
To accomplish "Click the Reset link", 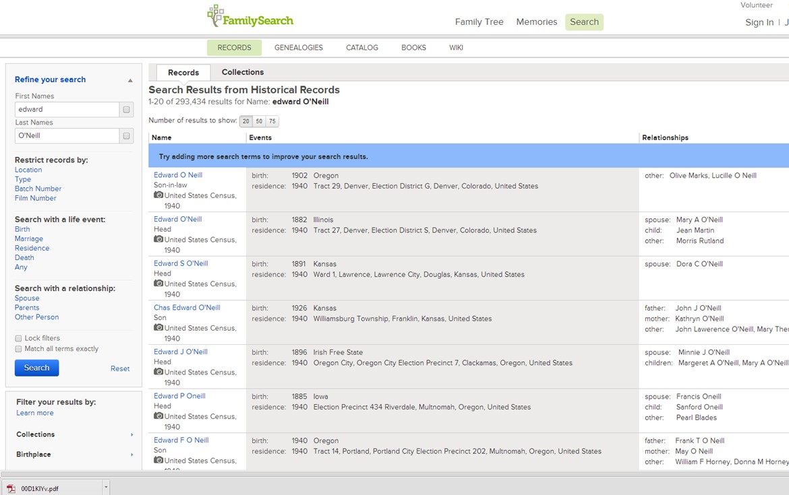I will tap(120, 369).
